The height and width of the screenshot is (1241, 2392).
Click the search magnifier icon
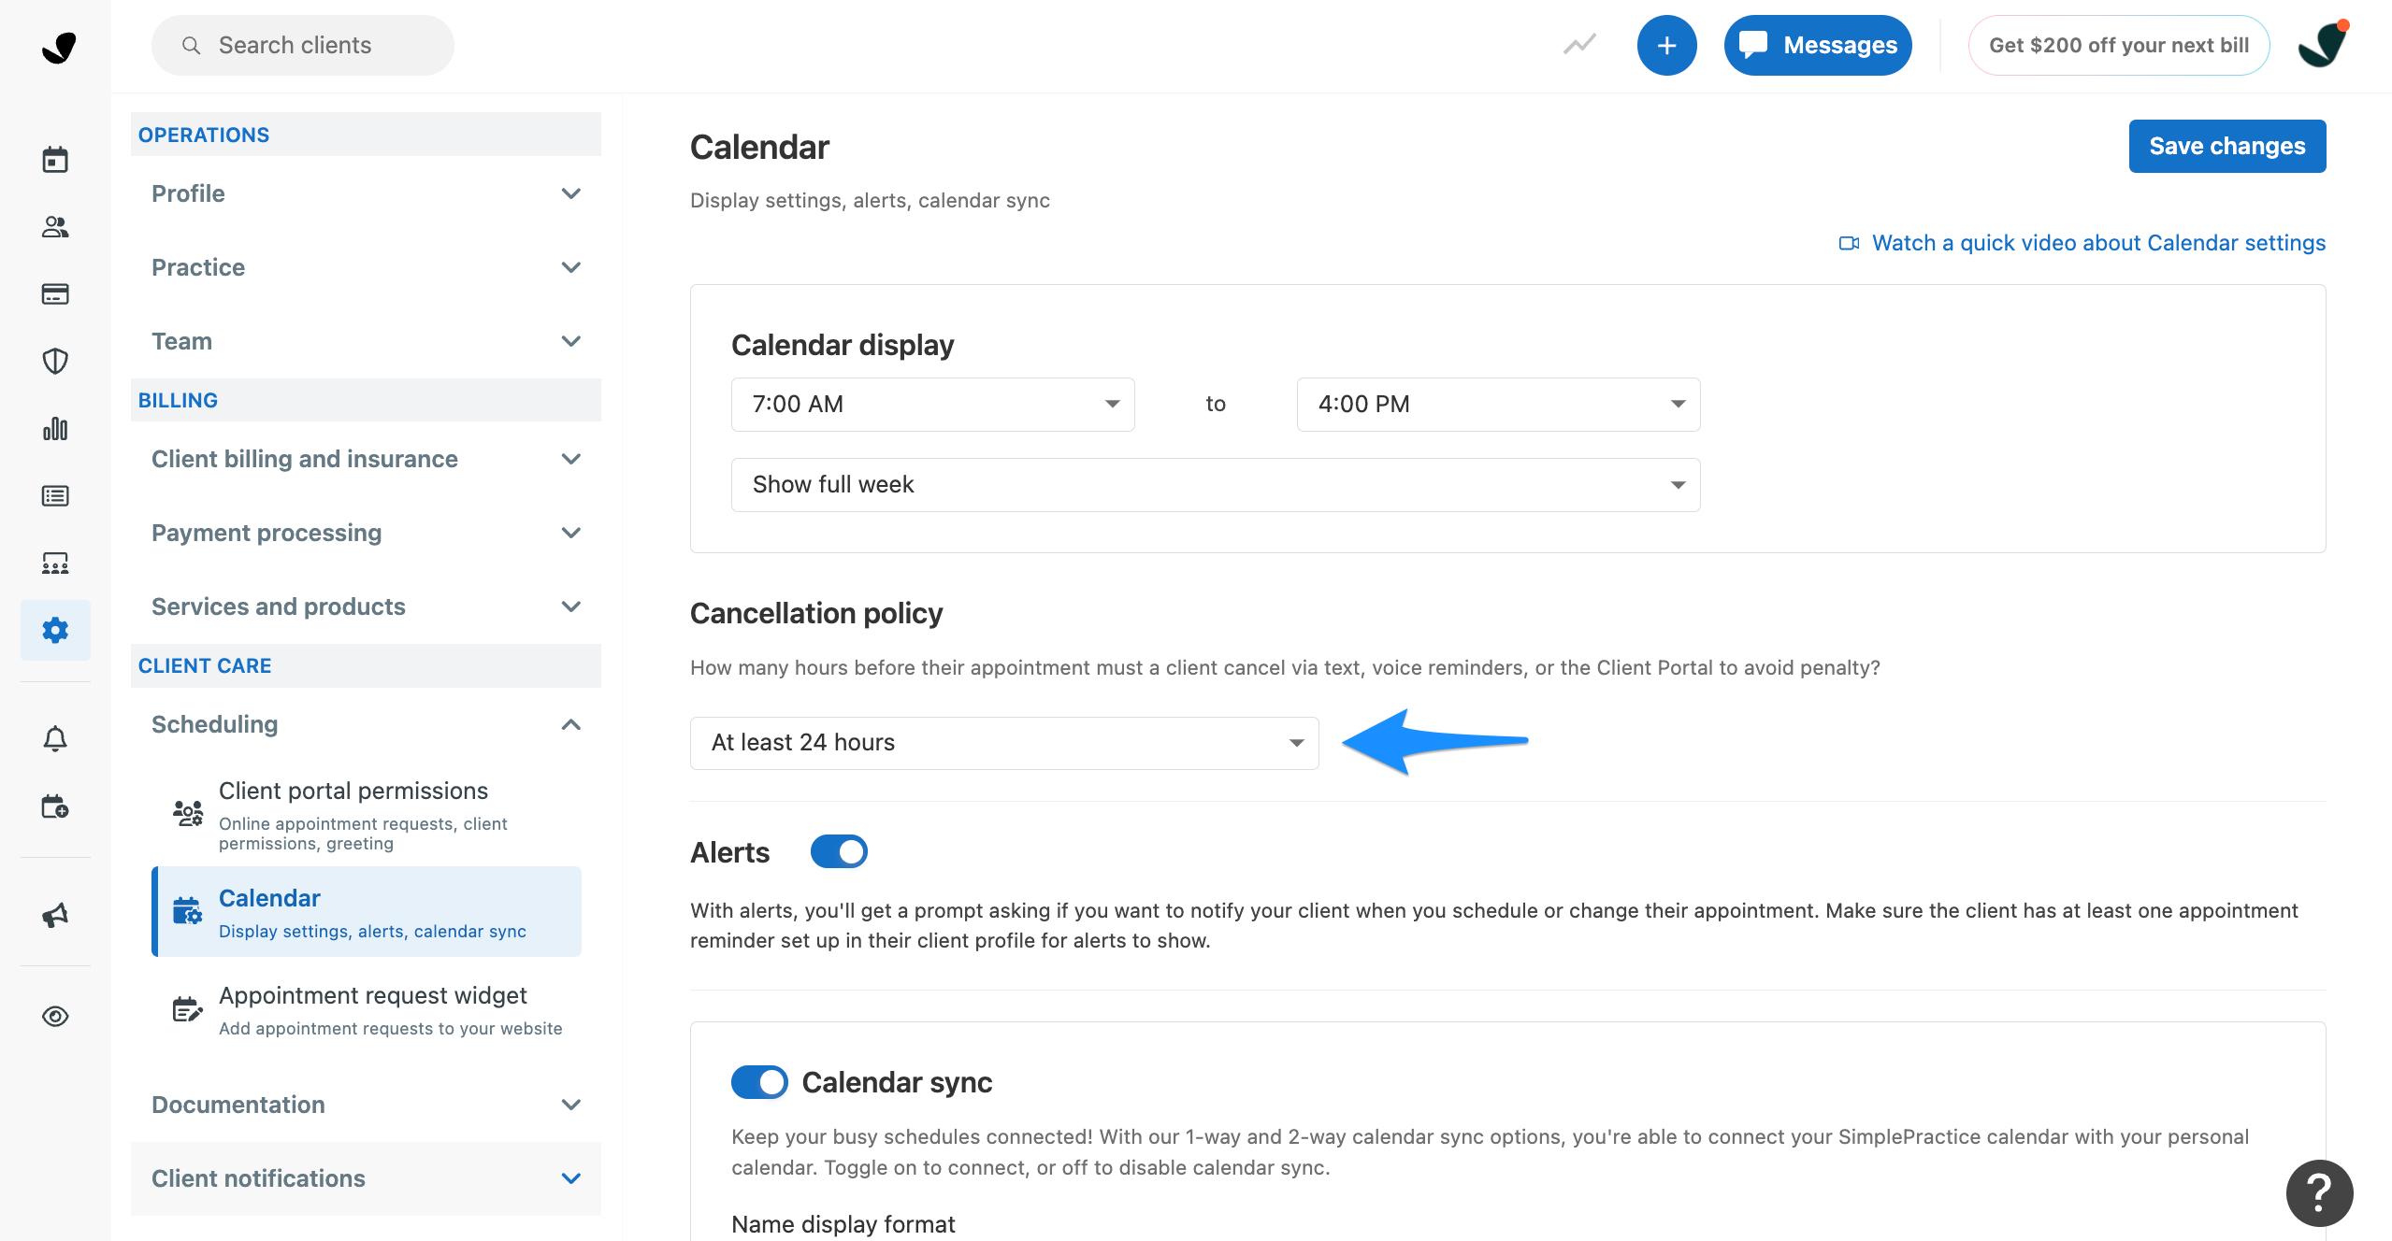coord(191,45)
